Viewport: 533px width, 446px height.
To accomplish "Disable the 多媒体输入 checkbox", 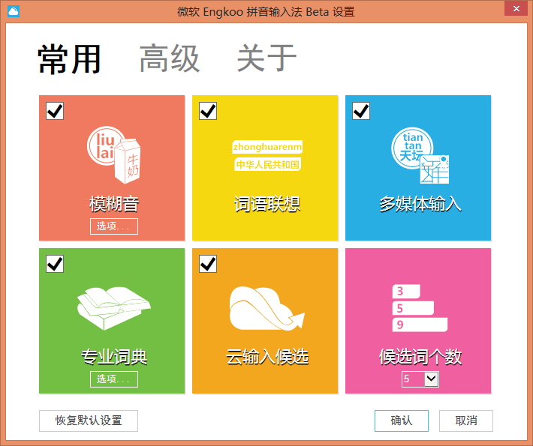I will pyautogui.click(x=361, y=111).
